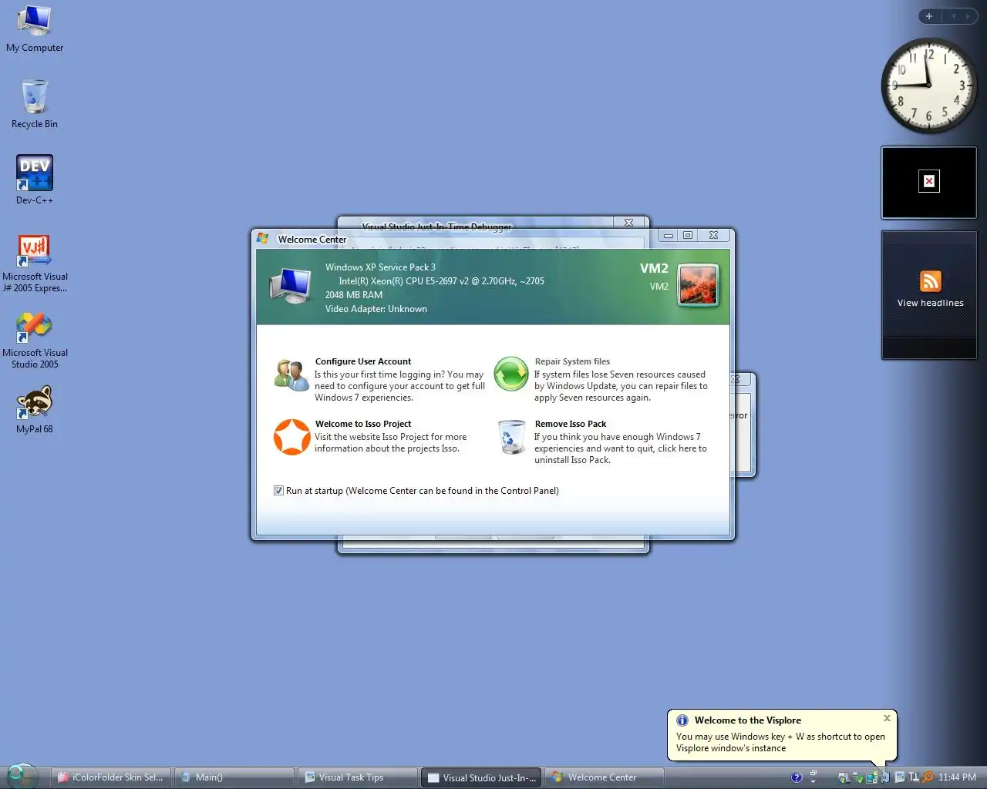Click the orange Isso Project star icon

tap(292, 437)
